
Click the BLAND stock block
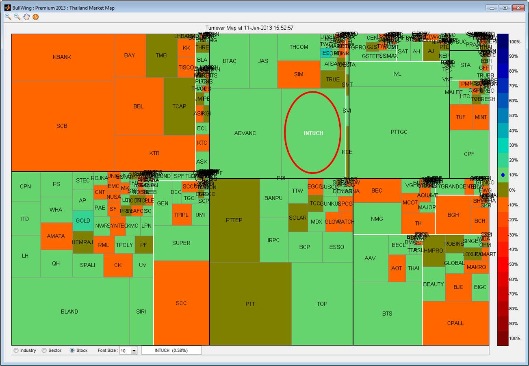[69, 312]
